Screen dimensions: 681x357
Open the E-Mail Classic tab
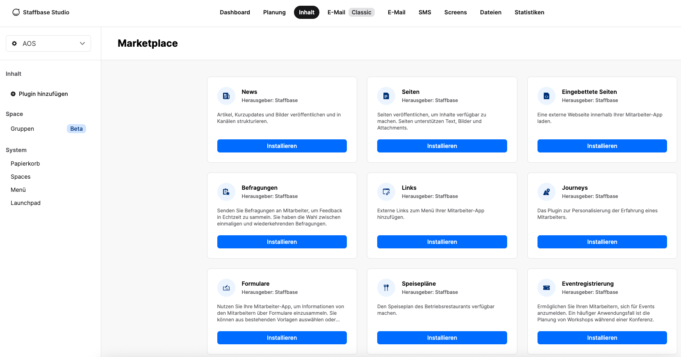coord(351,12)
